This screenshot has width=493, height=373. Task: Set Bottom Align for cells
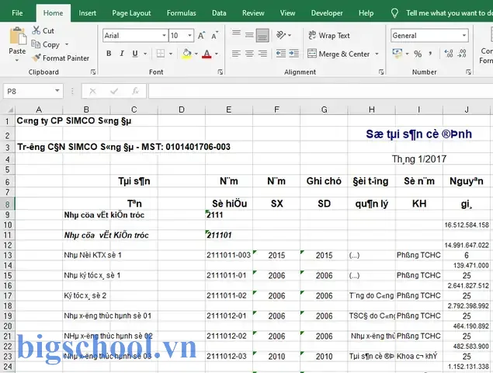[x=262, y=35]
